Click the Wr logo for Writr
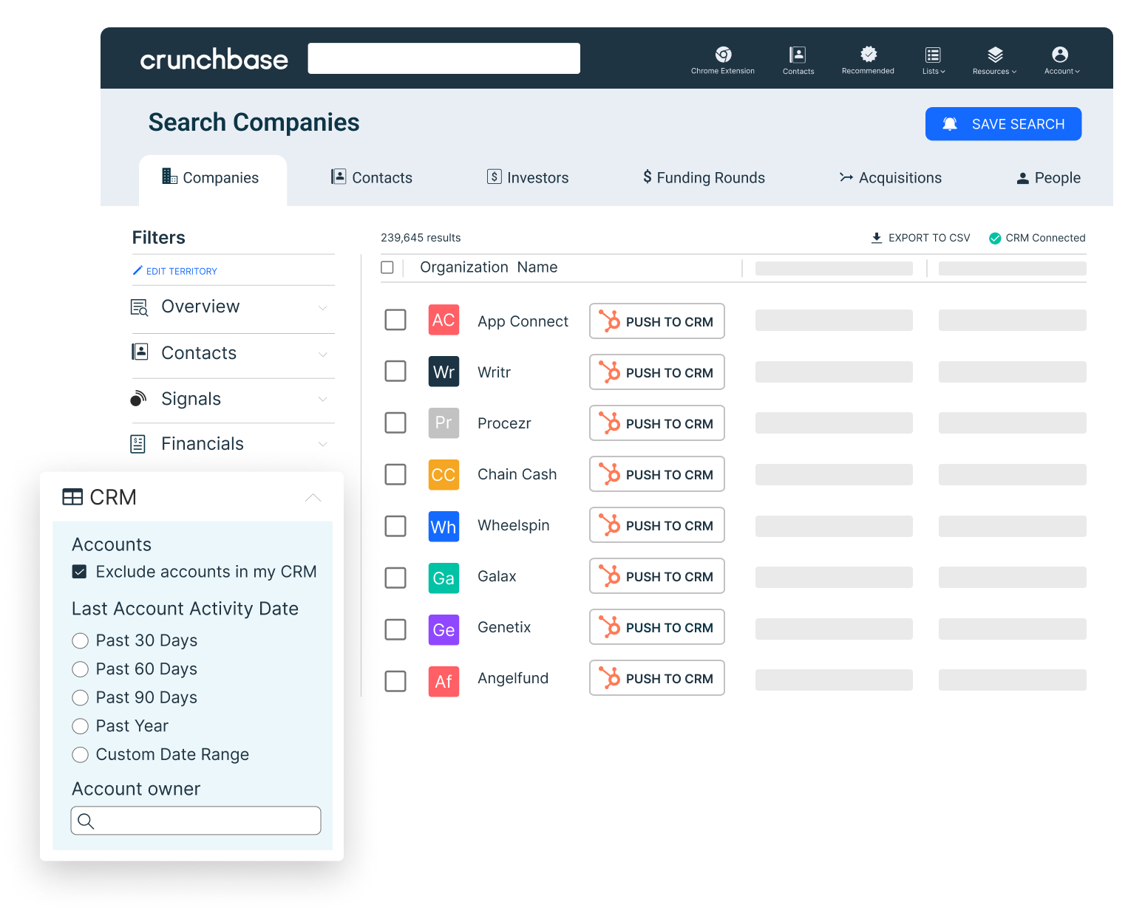Image resolution: width=1145 pixels, height=913 pixels. tap(444, 372)
